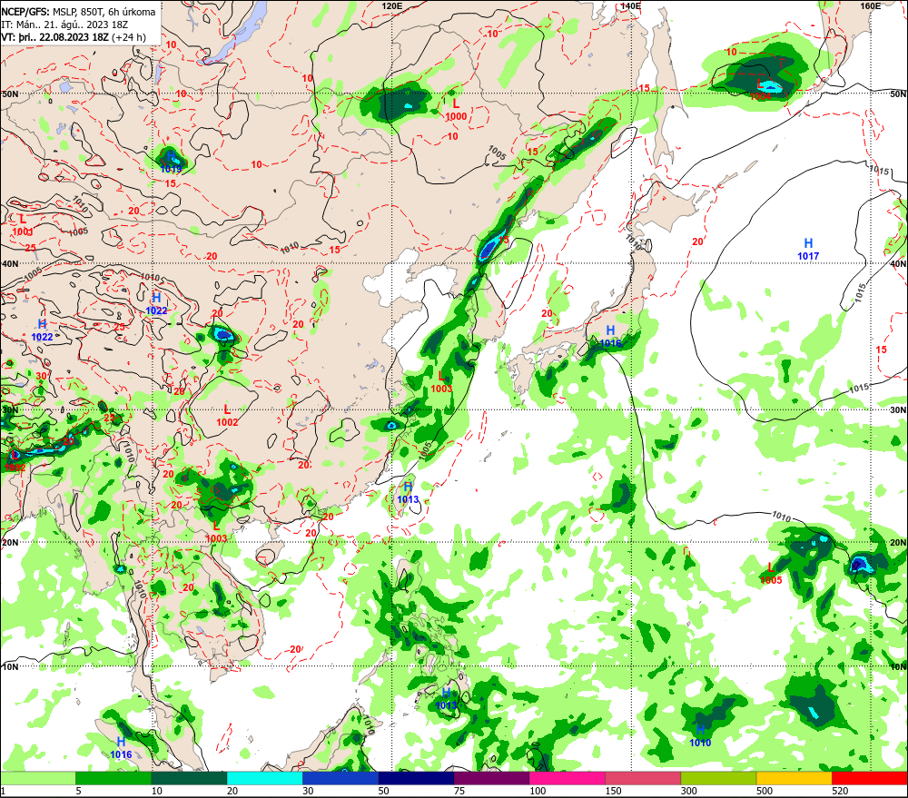This screenshot has width=908, height=798.
Task: Click the left 50N latitude label
Action: pos(10,94)
